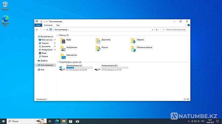
Task: Click File Explorer icon on the taskbar
Action: coord(64,121)
